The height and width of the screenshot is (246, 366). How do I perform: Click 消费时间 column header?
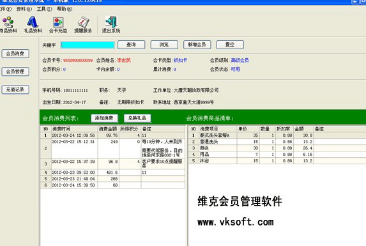coord(74,129)
